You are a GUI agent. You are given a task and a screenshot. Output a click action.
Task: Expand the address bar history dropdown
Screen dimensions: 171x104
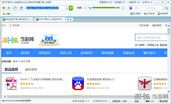pyautogui.click(x=67, y=8)
